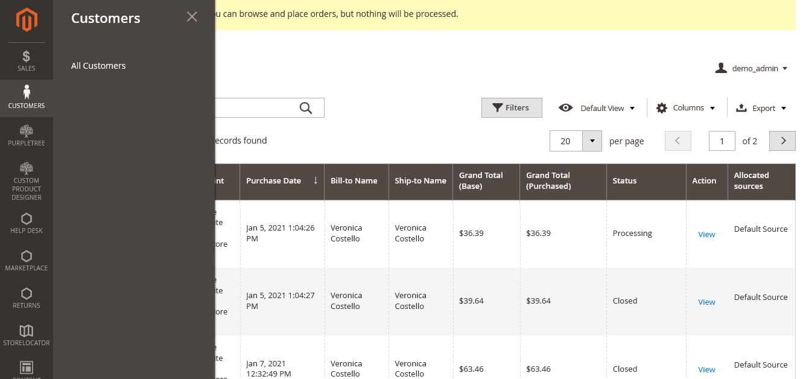The height and width of the screenshot is (379, 806).
Task: Open the Export dropdown
Action: pyautogui.click(x=761, y=107)
